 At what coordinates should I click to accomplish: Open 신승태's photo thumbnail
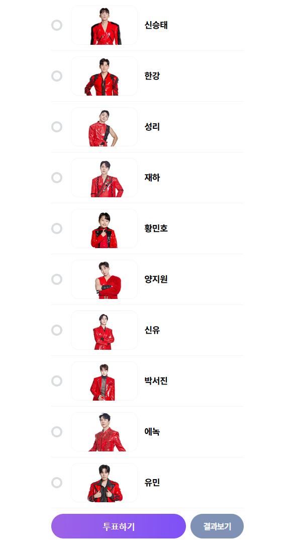click(104, 25)
